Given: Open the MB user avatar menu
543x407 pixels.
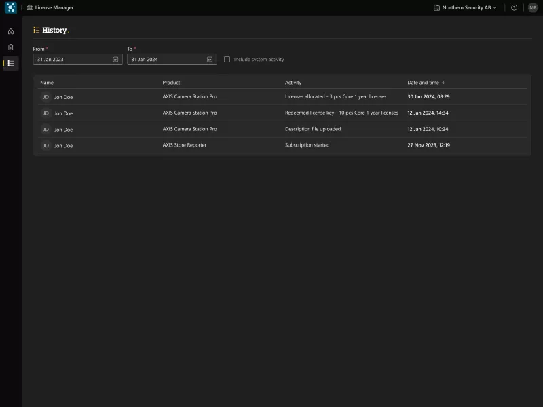Looking at the screenshot, I should (x=533, y=7).
